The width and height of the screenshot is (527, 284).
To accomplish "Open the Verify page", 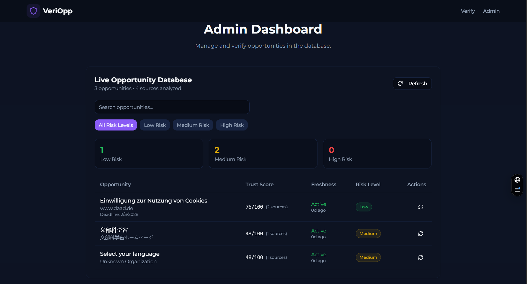I will (468, 11).
